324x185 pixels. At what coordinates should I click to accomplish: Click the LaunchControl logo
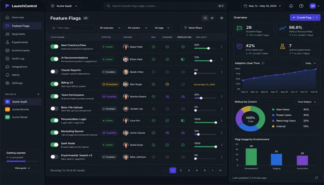pyautogui.click(x=21, y=6)
